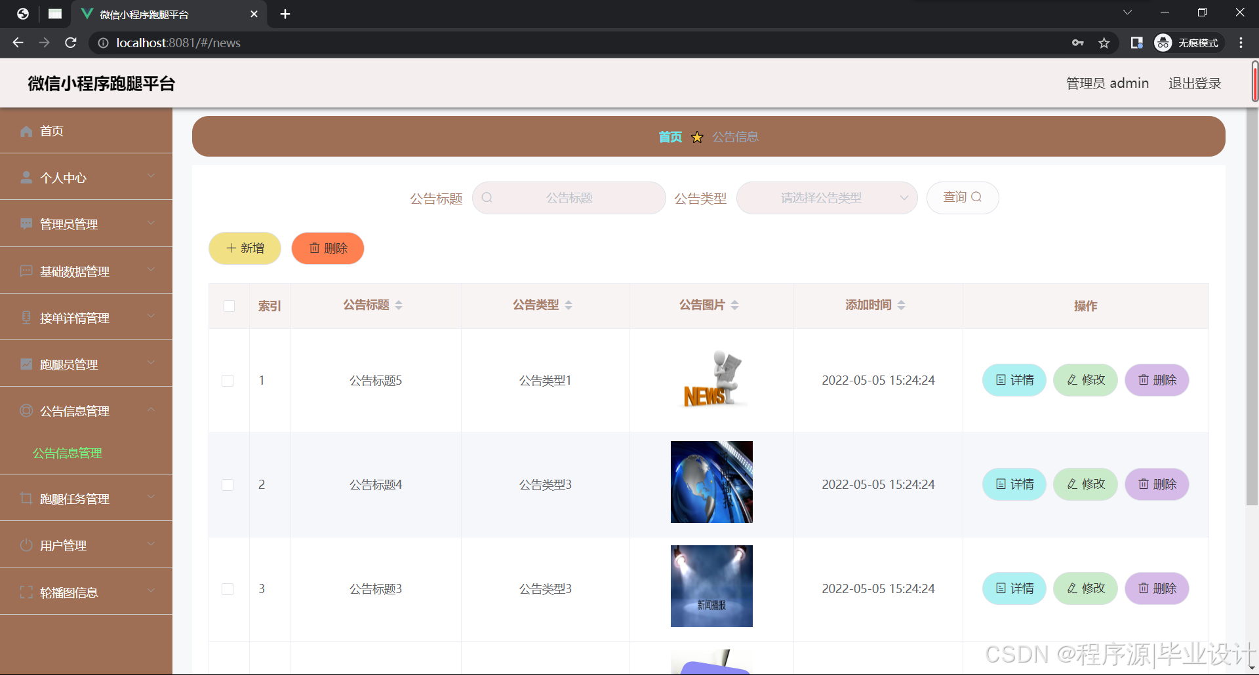Click 修改 for 公告标题4
This screenshot has width=1259, height=675.
click(1085, 484)
